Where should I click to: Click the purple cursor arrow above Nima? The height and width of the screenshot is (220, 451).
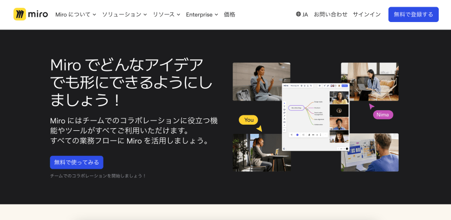click(372, 107)
